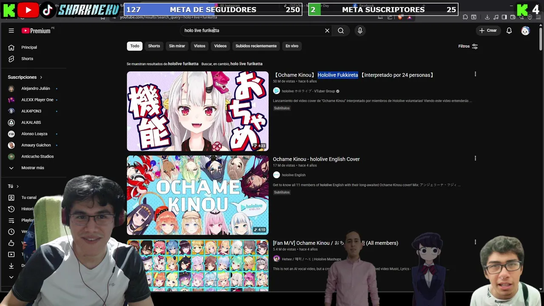This screenshot has height=306, width=544.
Task: Select the Vistos filter chip
Action: point(199,46)
